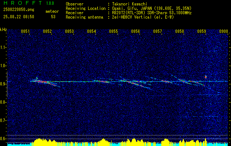Click the gray vertical range bar beside 0.9
Image resolution: width=231 pixels, height=146 pixels.
pyautogui.click(x=7, y=84)
